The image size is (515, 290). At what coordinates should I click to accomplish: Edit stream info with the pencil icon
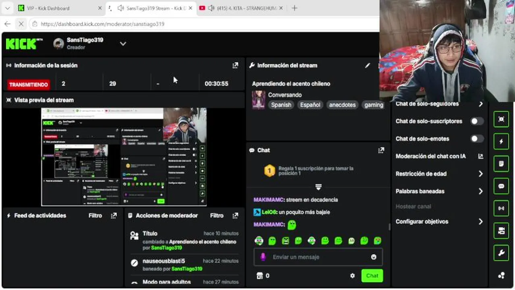(x=368, y=65)
